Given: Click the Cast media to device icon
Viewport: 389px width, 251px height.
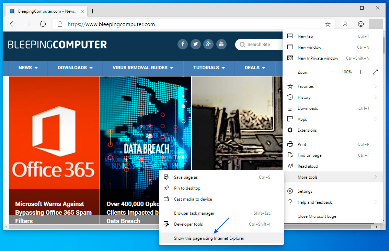Looking at the screenshot, I should (x=167, y=199).
